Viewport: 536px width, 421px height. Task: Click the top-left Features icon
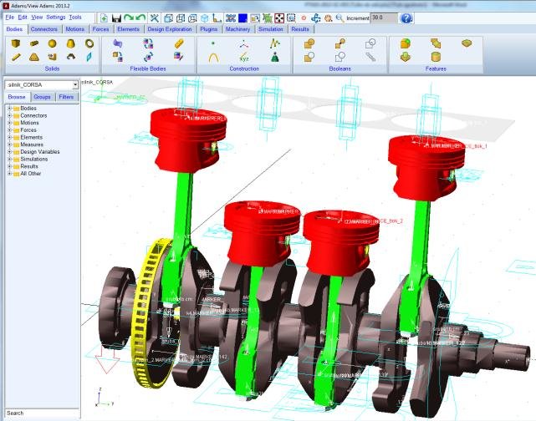pos(405,43)
